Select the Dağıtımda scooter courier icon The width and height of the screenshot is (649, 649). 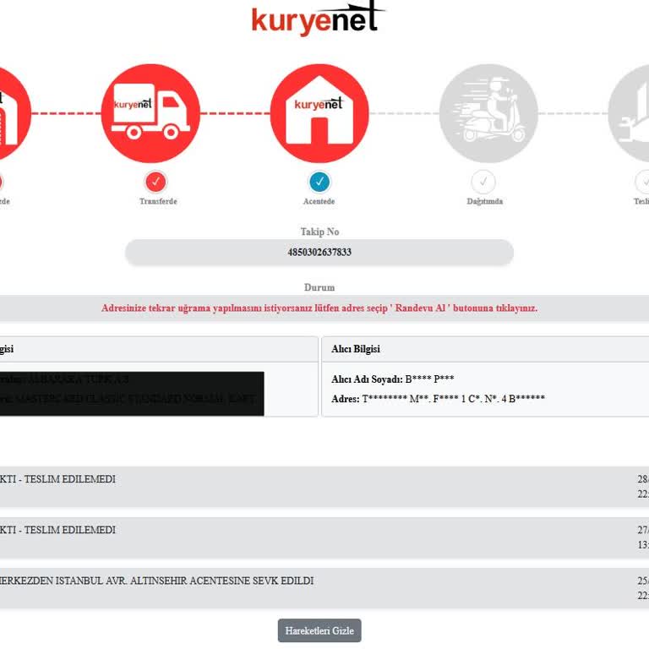[x=488, y=113]
